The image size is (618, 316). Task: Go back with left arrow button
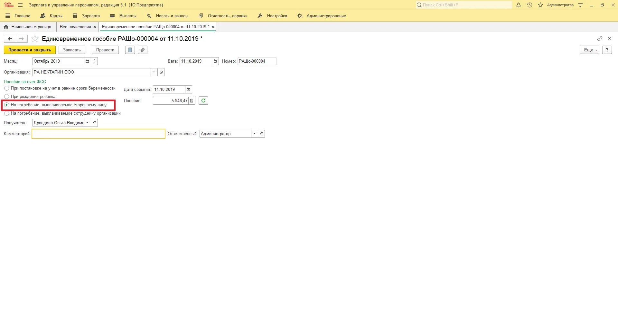[10, 39]
